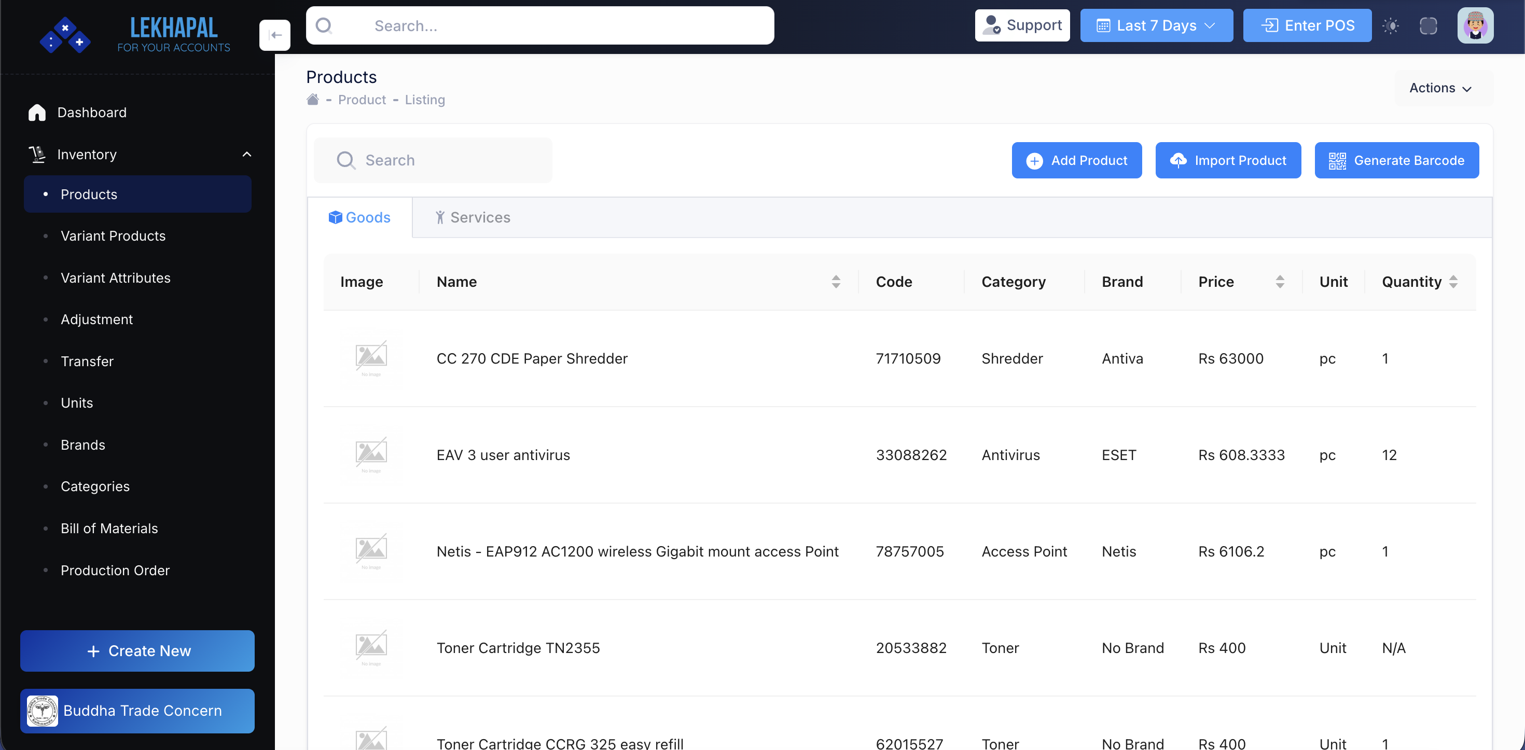The height and width of the screenshot is (750, 1525).
Task: Collapse the Inventory menu chevron
Action: [x=246, y=155]
